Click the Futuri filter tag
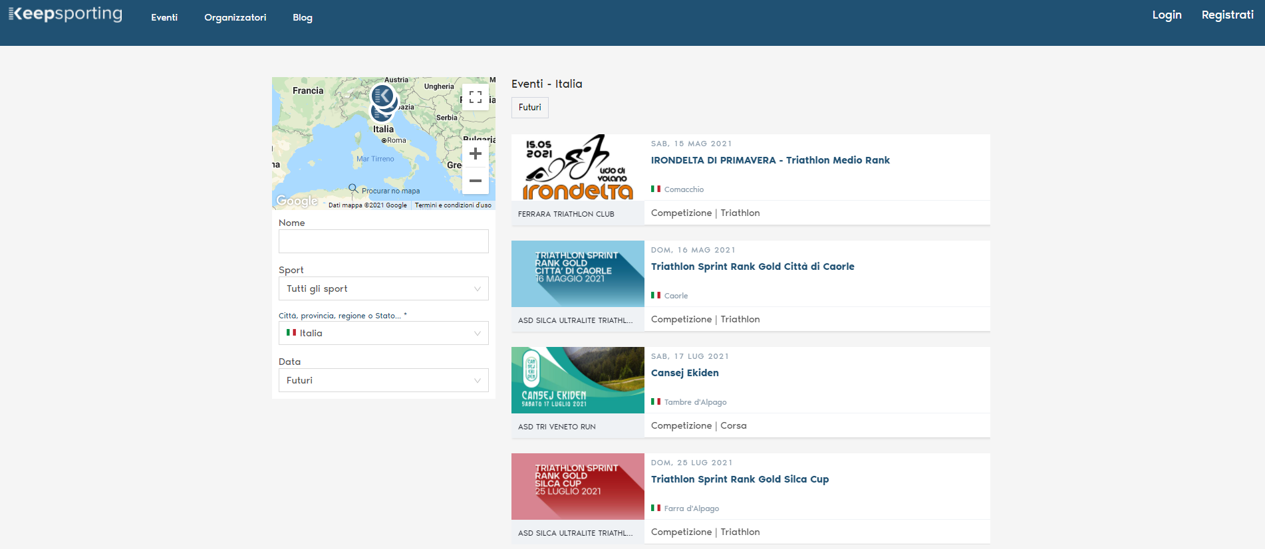Viewport: 1265px width, 549px height. pyautogui.click(x=529, y=107)
